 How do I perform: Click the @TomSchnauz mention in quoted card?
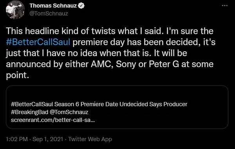click(x=69, y=112)
